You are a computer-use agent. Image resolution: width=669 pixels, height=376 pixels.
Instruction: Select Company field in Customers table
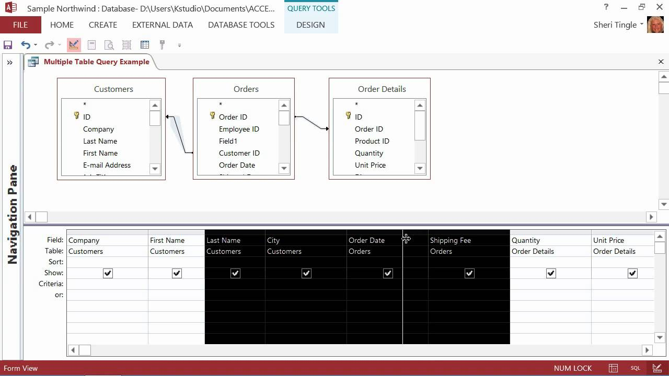coord(98,129)
